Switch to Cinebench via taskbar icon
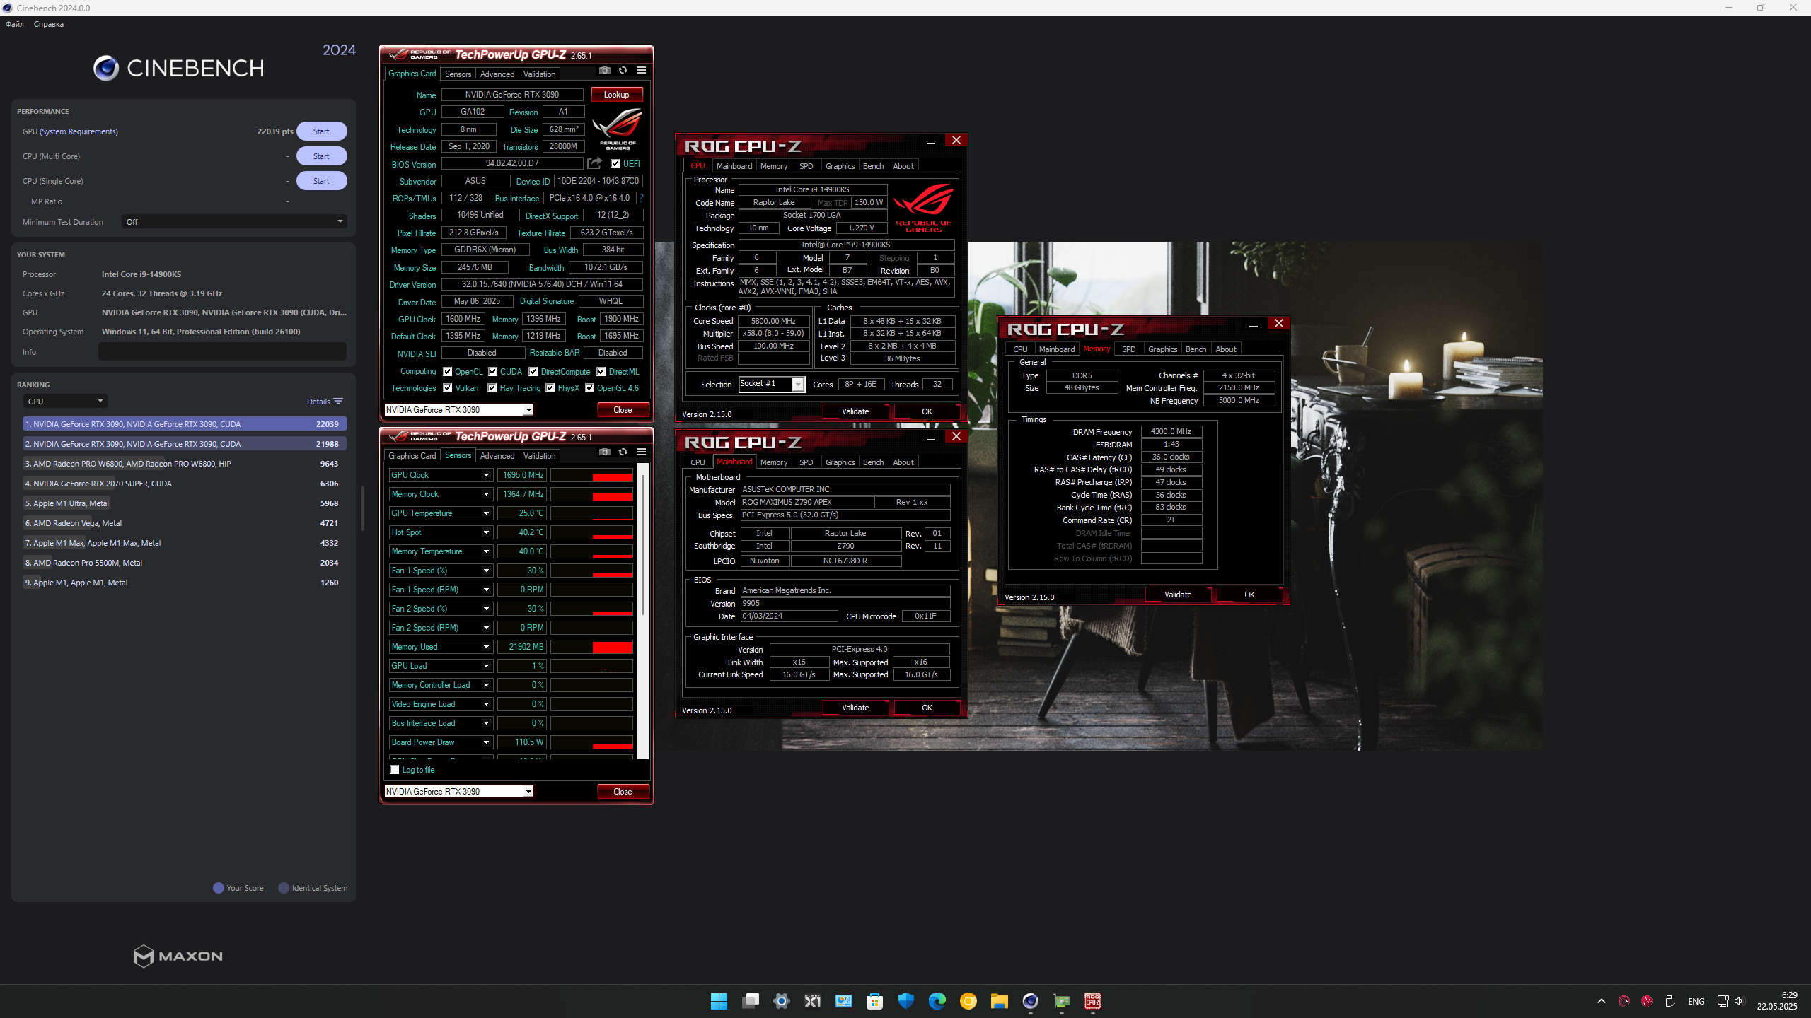The image size is (1811, 1018). pyautogui.click(x=1030, y=1001)
